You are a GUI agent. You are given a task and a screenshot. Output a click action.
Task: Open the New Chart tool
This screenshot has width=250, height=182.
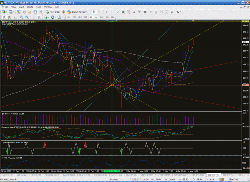coord(4,12)
